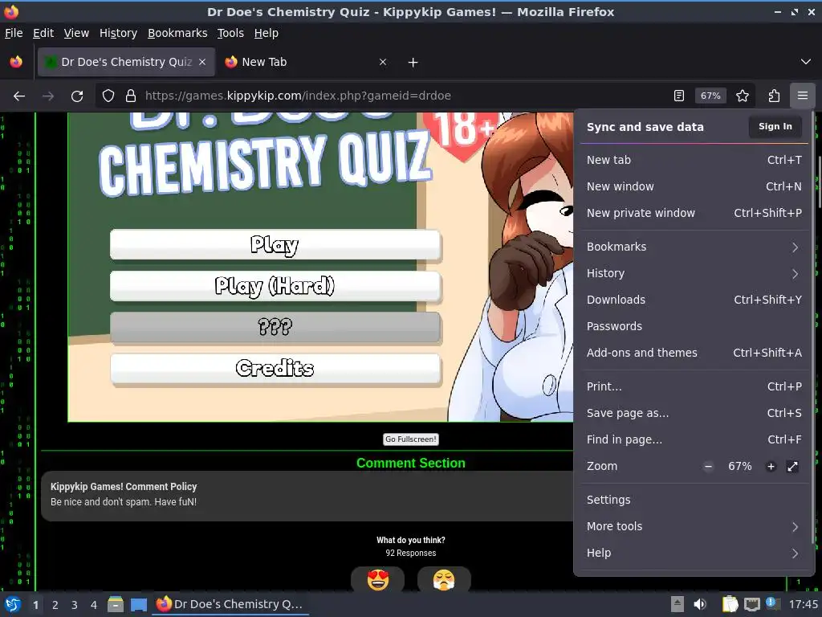This screenshot has height=617, width=822.
Task: Choose New window menu entry
Action: 693,186
